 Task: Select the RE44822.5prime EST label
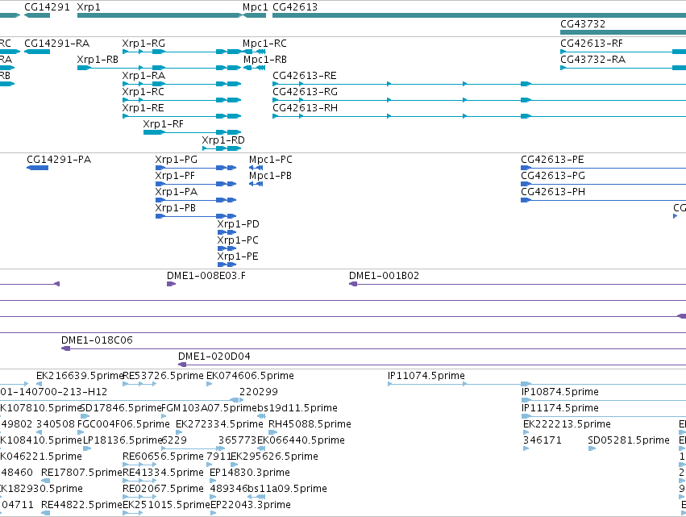tap(81, 506)
